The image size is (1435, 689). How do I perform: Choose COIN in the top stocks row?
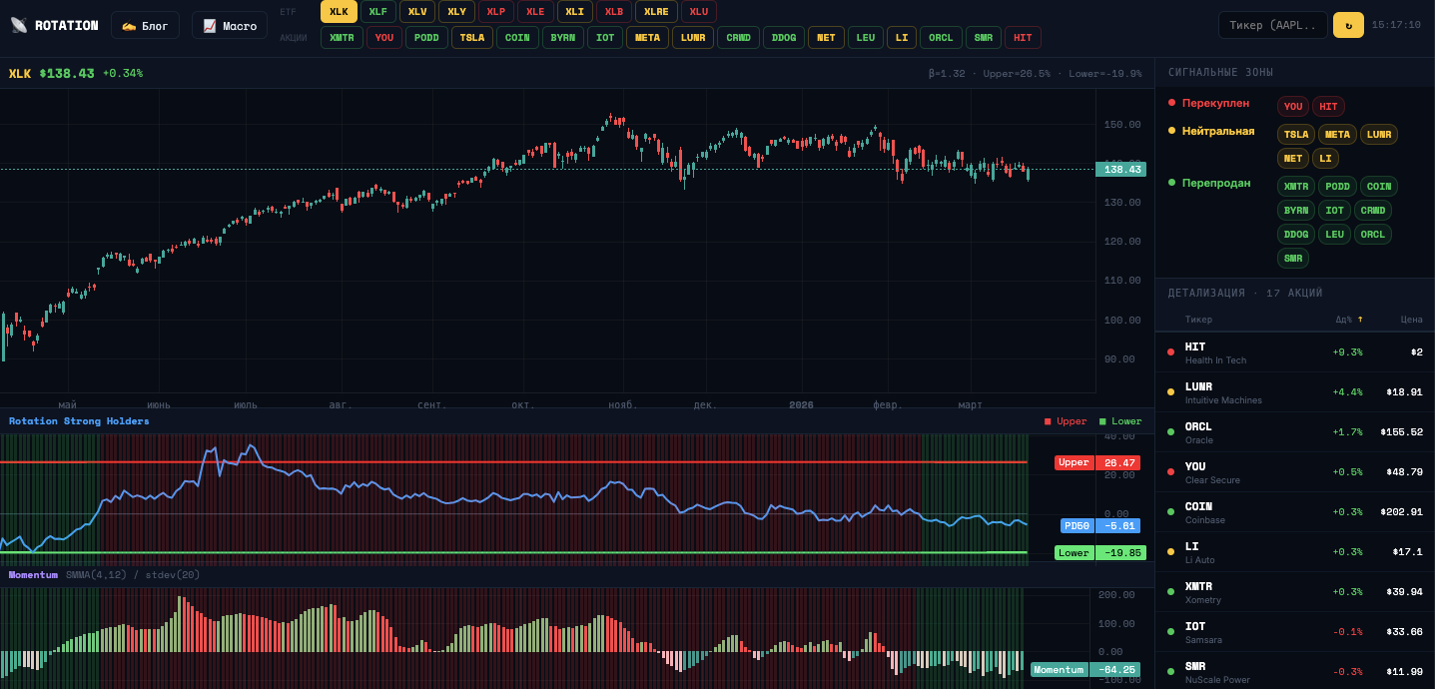click(x=517, y=38)
